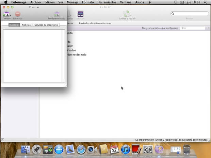Open the Archivo menu

[35, 2]
